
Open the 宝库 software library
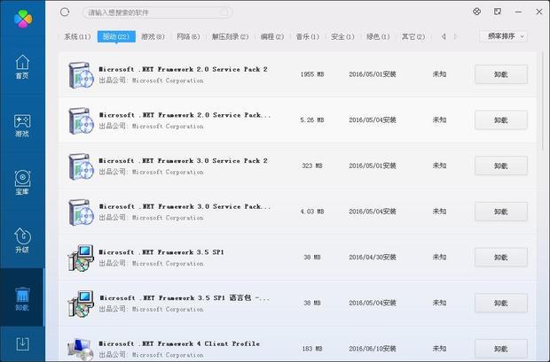tap(22, 182)
